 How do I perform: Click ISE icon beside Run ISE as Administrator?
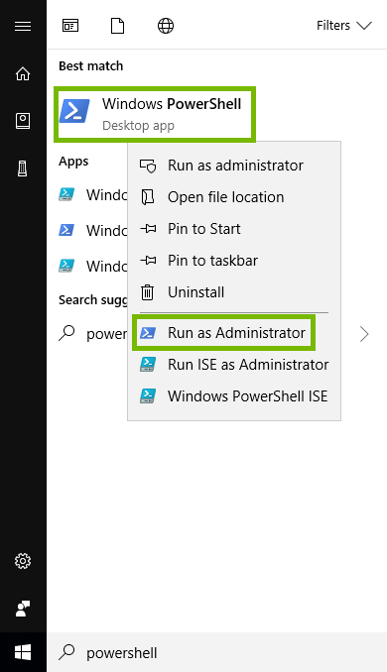pyautogui.click(x=148, y=365)
